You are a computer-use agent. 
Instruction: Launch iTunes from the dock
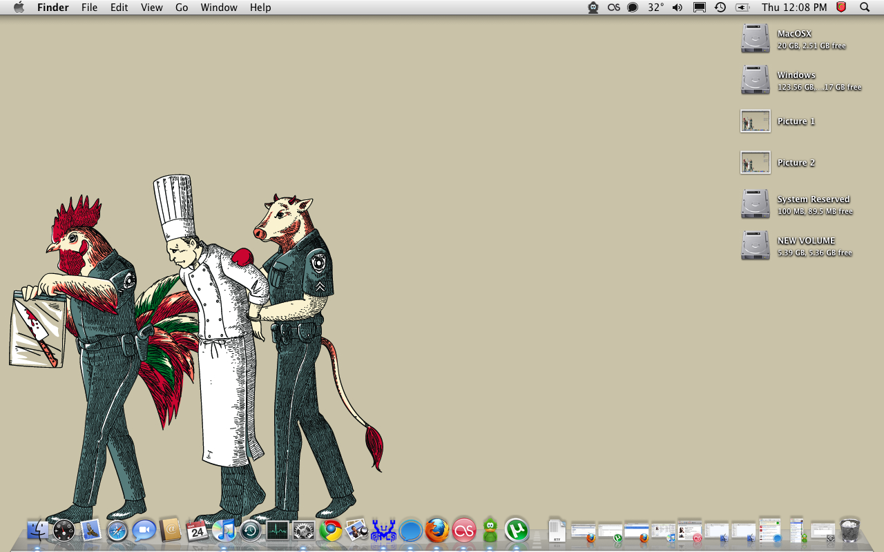tap(224, 531)
